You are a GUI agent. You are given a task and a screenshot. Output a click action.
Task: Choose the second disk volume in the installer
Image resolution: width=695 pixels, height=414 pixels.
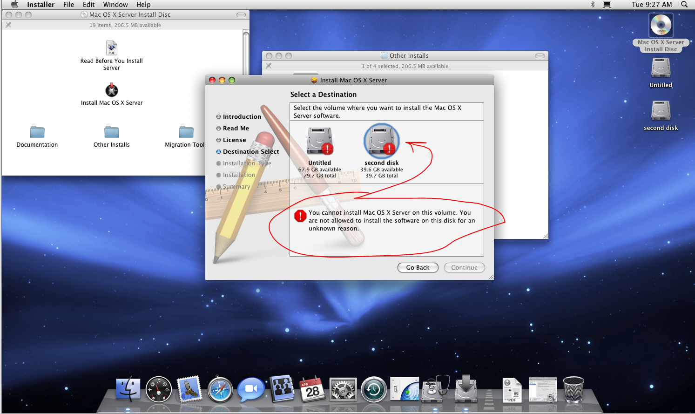point(382,141)
